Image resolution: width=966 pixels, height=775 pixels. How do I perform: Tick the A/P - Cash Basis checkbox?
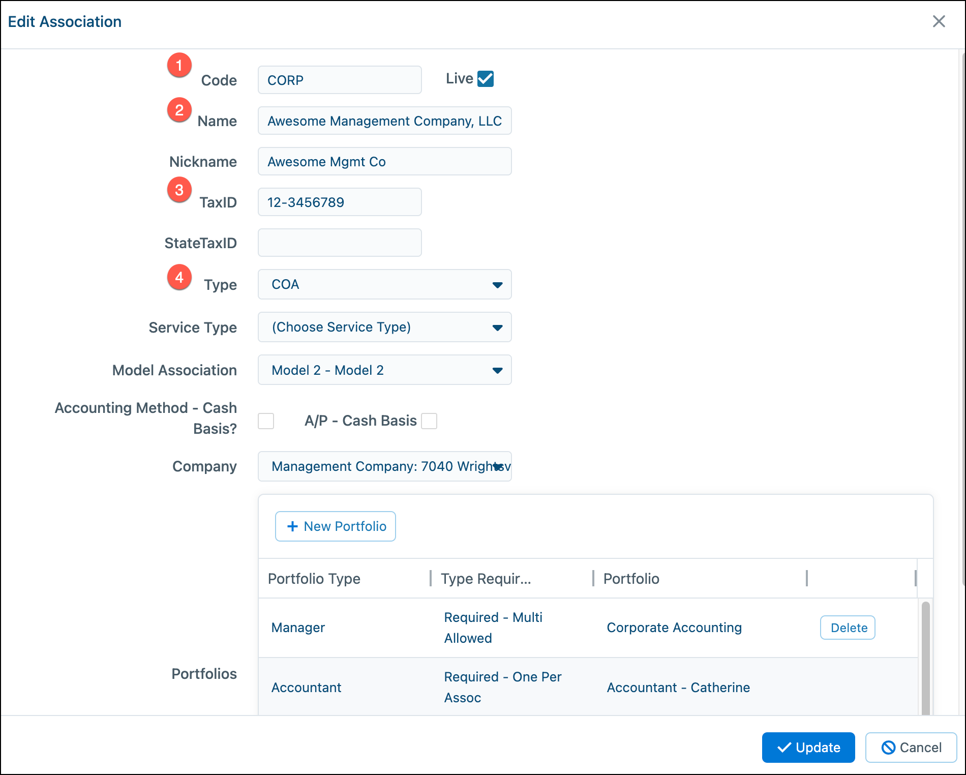coord(429,421)
